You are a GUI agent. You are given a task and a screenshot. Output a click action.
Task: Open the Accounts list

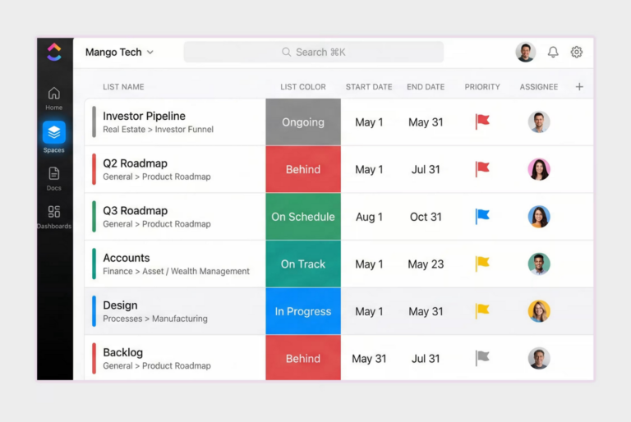[127, 258]
